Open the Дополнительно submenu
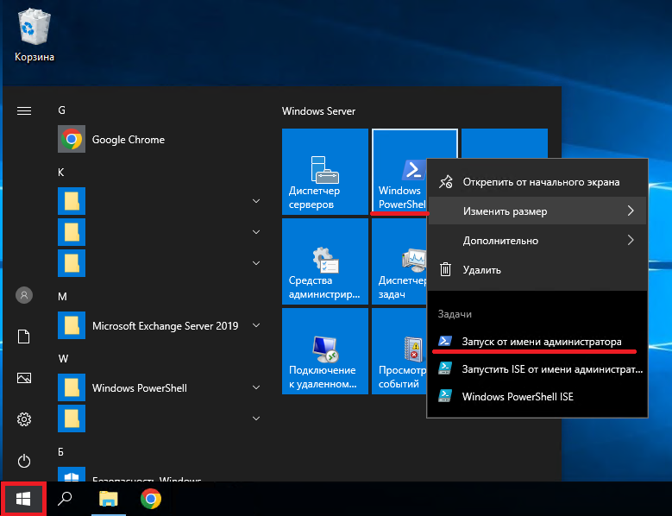This screenshot has height=516, width=672. [537, 241]
